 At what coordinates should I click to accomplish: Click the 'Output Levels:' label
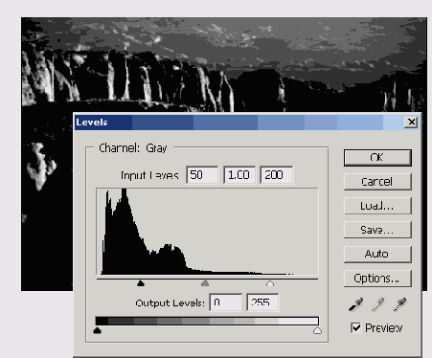click(x=170, y=302)
